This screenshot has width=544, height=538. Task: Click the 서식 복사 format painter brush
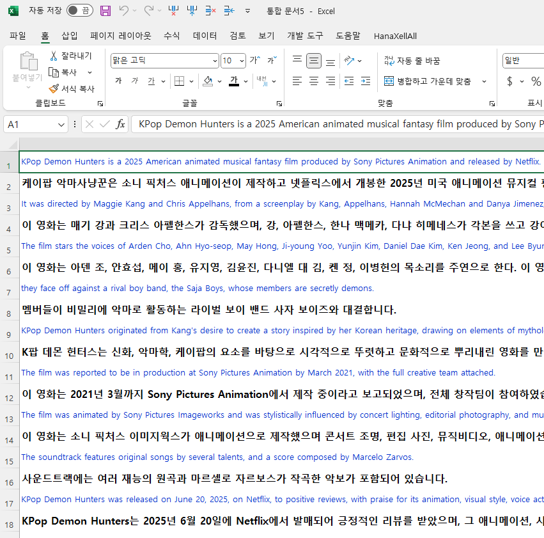[x=54, y=89]
